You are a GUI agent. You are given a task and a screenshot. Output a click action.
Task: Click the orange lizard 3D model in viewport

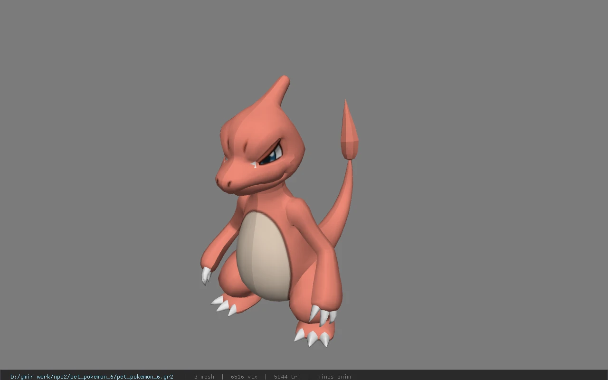(279, 211)
